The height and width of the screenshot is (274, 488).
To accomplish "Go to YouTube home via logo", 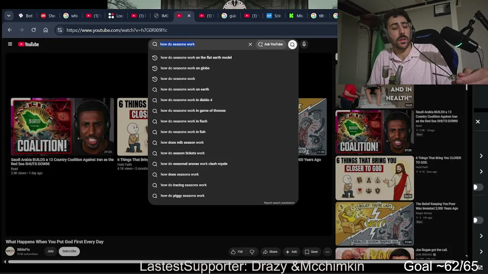I will [29, 44].
